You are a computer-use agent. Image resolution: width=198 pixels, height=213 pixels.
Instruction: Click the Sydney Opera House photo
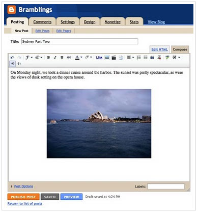point(99,123)
